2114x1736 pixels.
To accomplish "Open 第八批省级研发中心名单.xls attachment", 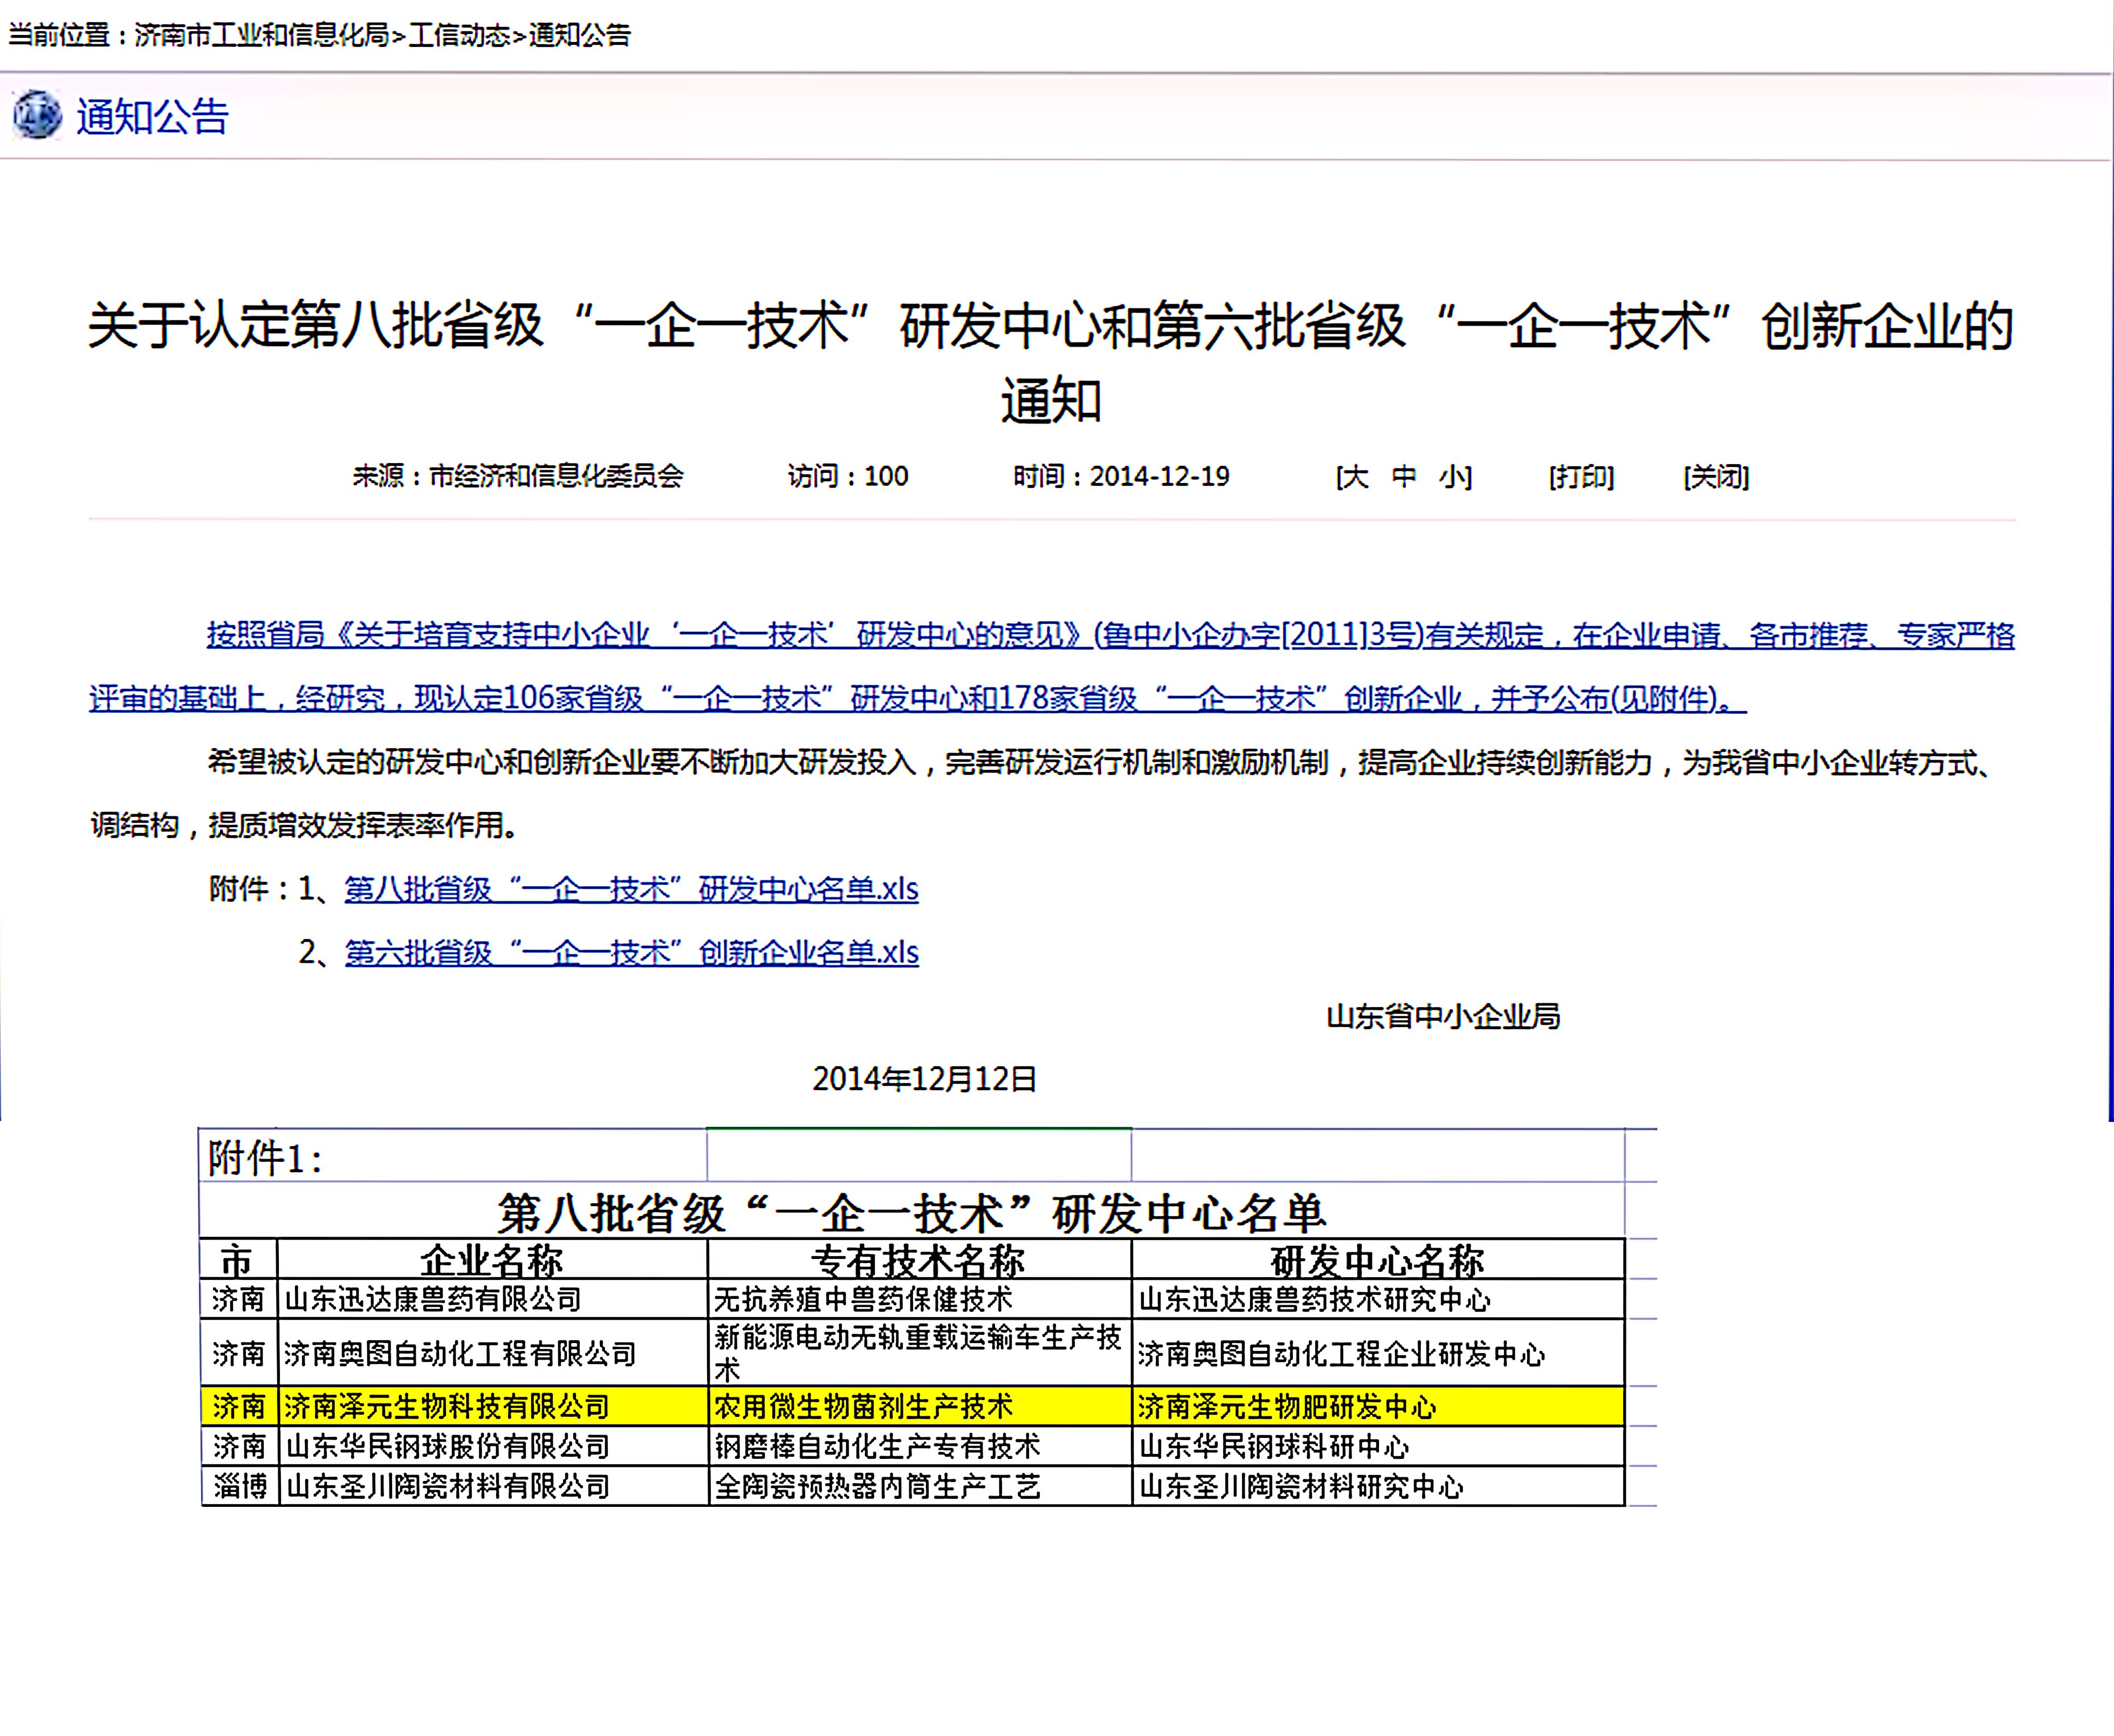I will [631, 889].
